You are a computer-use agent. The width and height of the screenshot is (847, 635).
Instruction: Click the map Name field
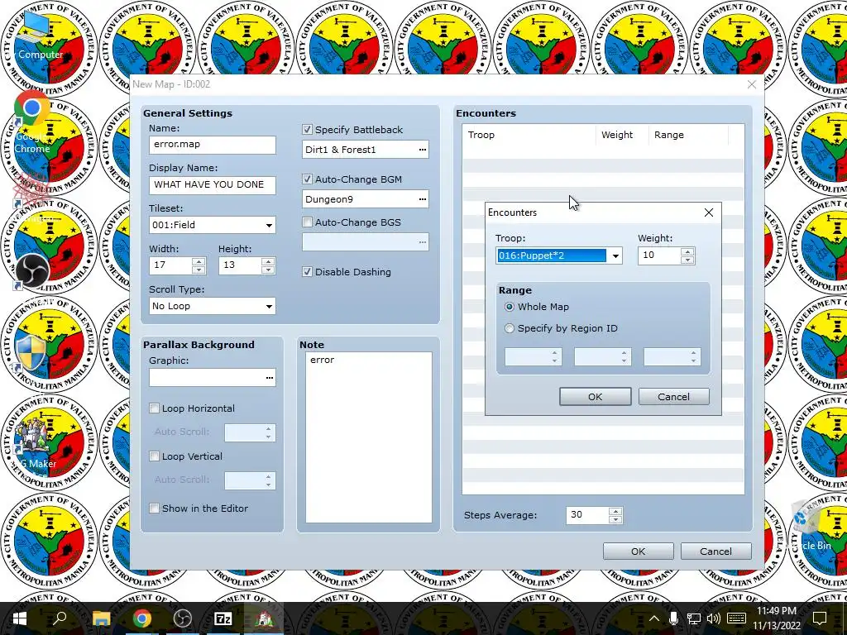213,145
